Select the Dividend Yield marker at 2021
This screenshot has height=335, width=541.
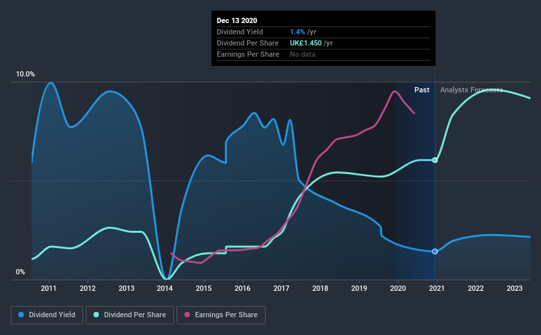(x=435, y=251)
